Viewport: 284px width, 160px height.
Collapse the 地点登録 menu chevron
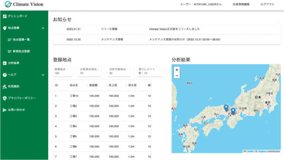[43, 28]
